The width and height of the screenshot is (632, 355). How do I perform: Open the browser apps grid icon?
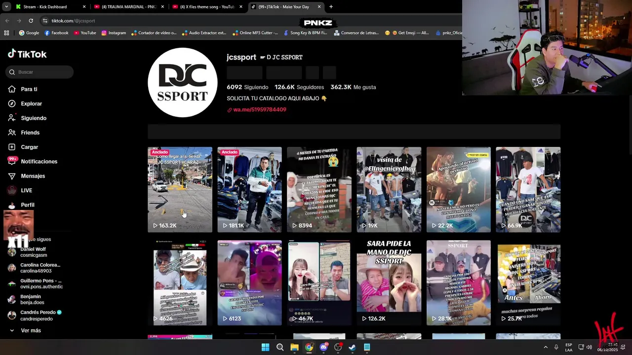[x=6, y=33]
